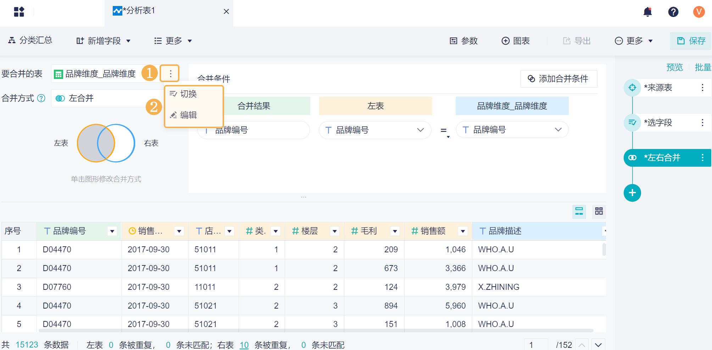Choose 切换 from the popup menu
Viewport: 712px width, 350px height.
tap(188, 94)
